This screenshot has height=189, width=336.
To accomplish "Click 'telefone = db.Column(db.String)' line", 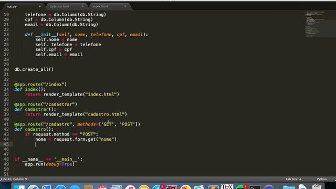I will pos(65,15).
